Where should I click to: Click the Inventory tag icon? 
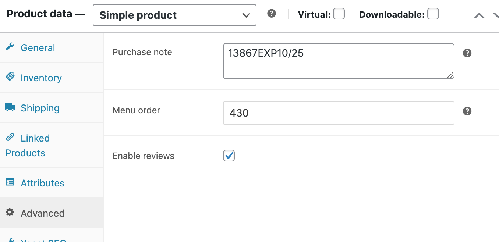tap(10, 77)
